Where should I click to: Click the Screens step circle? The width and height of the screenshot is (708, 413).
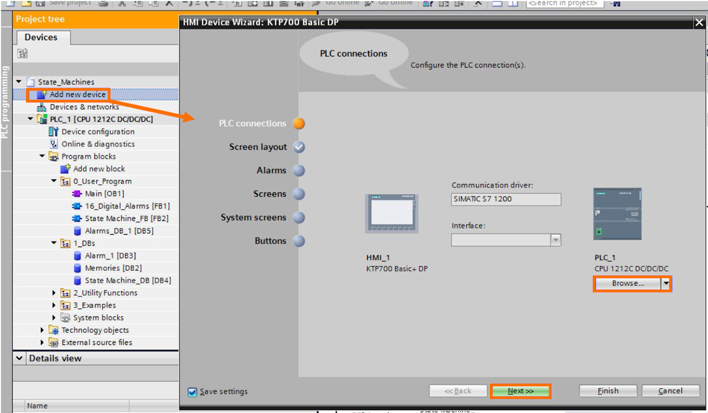[x=299, y=194]
